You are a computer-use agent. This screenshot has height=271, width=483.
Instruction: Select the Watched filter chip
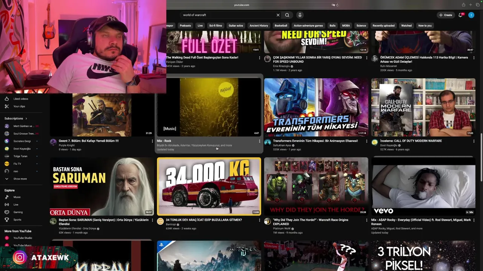(x=406, y=26)
